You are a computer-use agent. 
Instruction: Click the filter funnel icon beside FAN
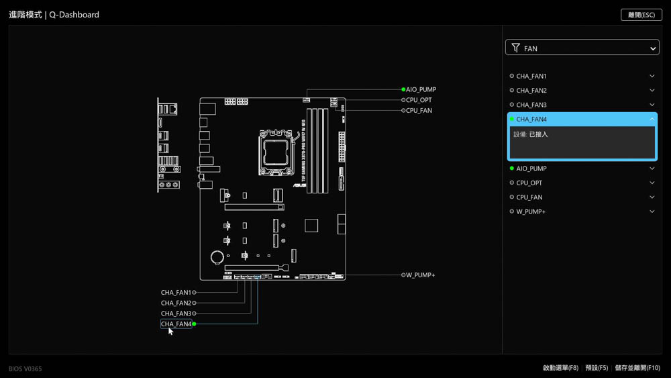[515, 48]
